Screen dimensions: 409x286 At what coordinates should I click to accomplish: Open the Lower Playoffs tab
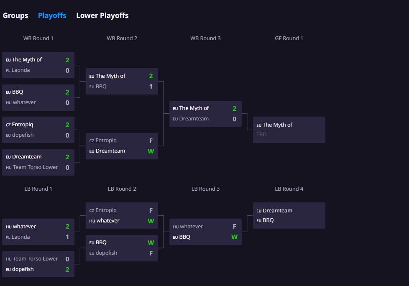click(102, 15)
